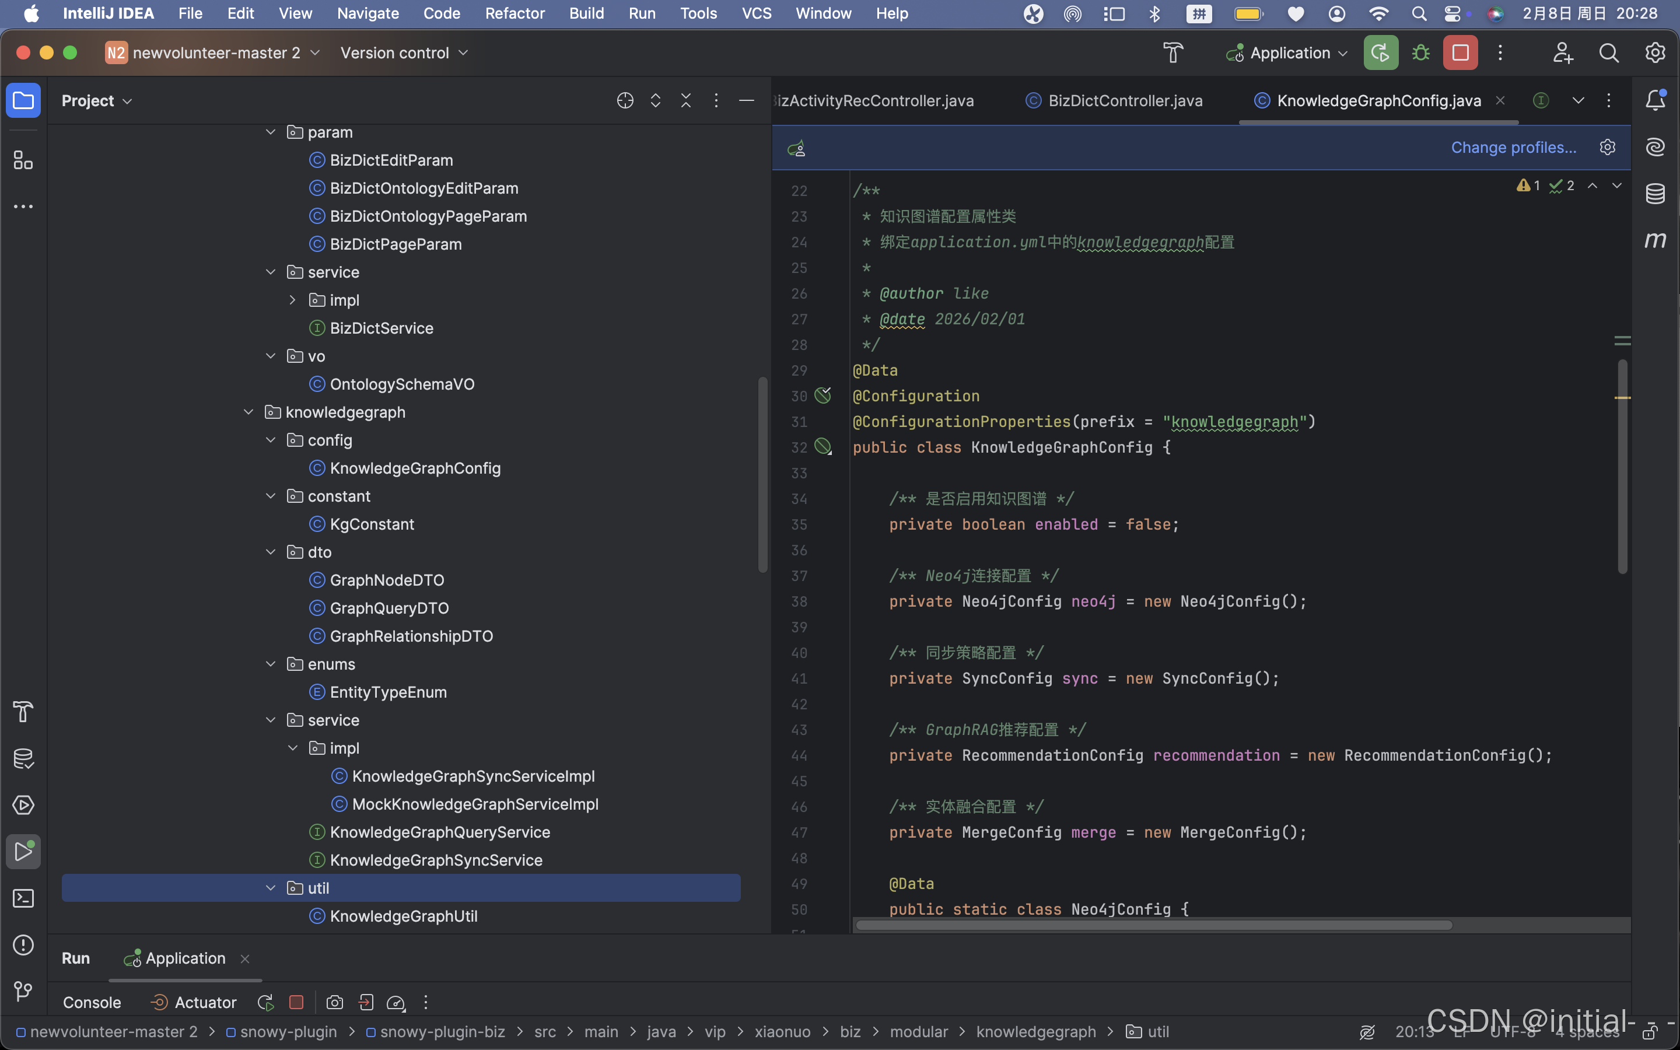The height and width of the screenshot is (1050, 1680).
Task: Click the Debug Application bug icon
Action: [x=1420, y=54]
